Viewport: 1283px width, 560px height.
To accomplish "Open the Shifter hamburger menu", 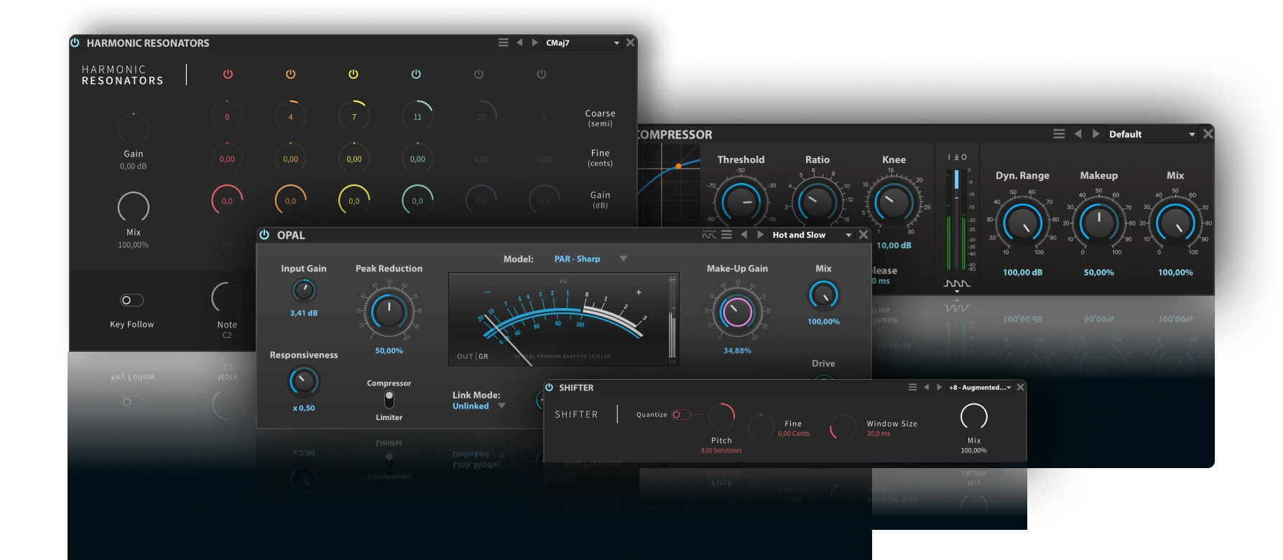I will [912, 388].
